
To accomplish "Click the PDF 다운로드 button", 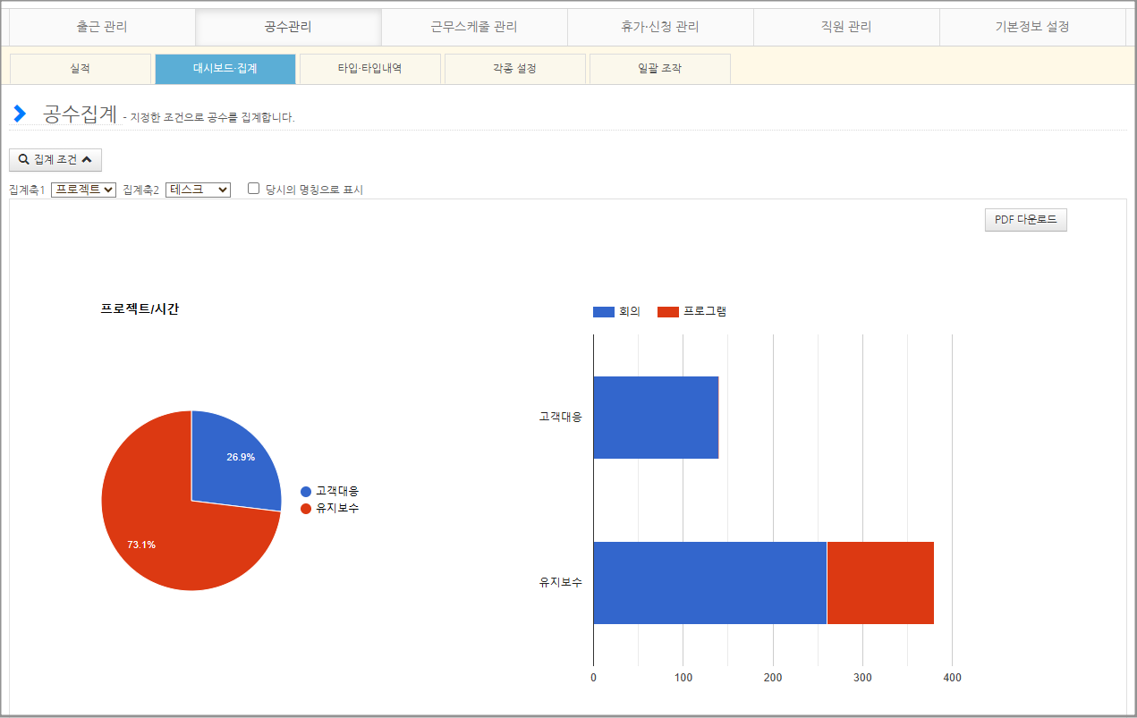I will (x=1025, y=220).
